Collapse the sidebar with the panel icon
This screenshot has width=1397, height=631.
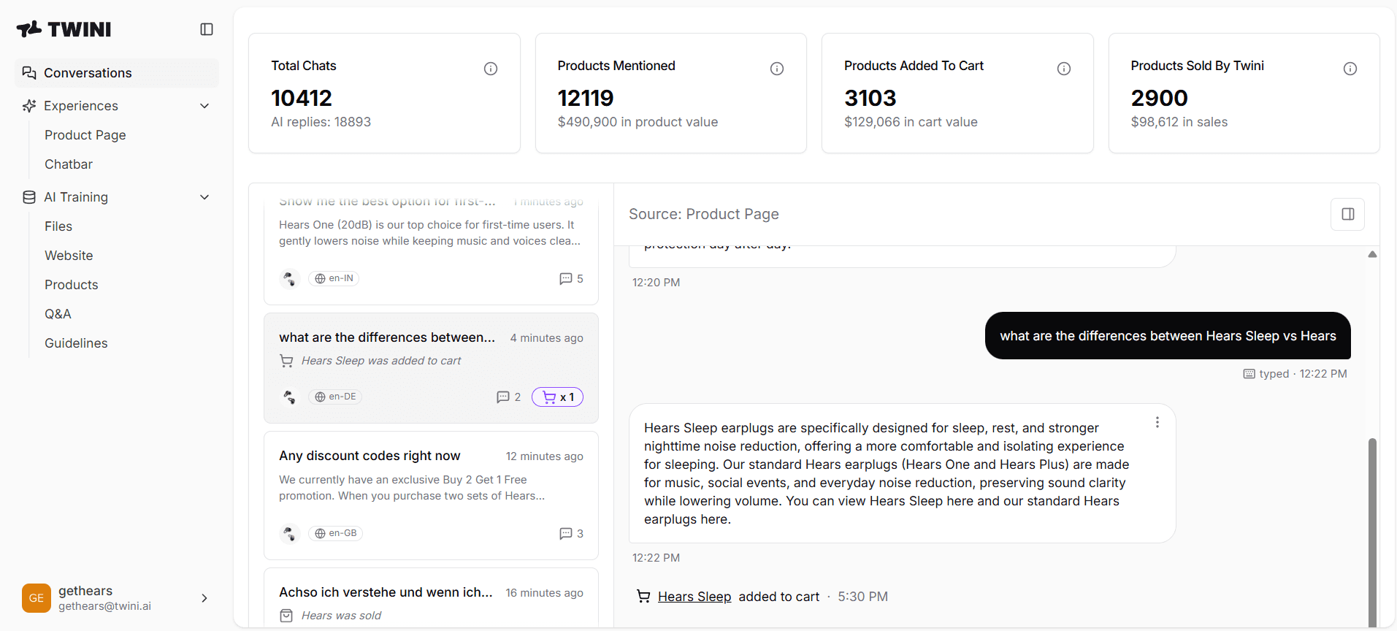(x=207, y=29)
